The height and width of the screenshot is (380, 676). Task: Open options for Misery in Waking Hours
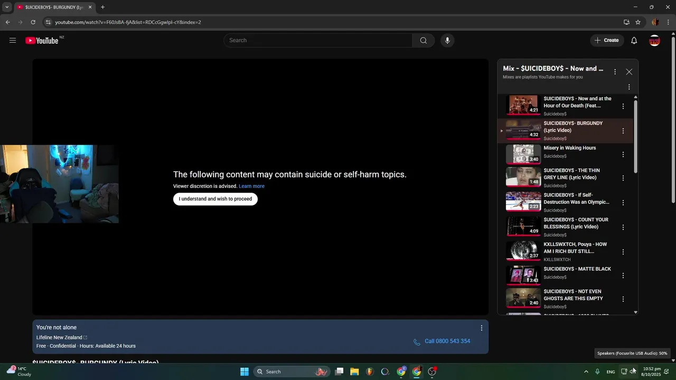[623, 155]
